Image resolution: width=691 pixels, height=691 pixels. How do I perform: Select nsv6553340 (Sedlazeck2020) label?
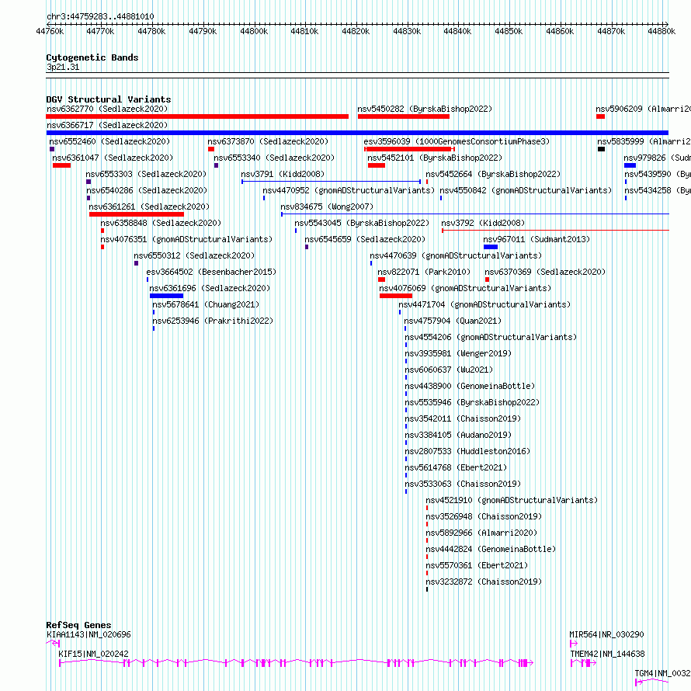(274, 158)
